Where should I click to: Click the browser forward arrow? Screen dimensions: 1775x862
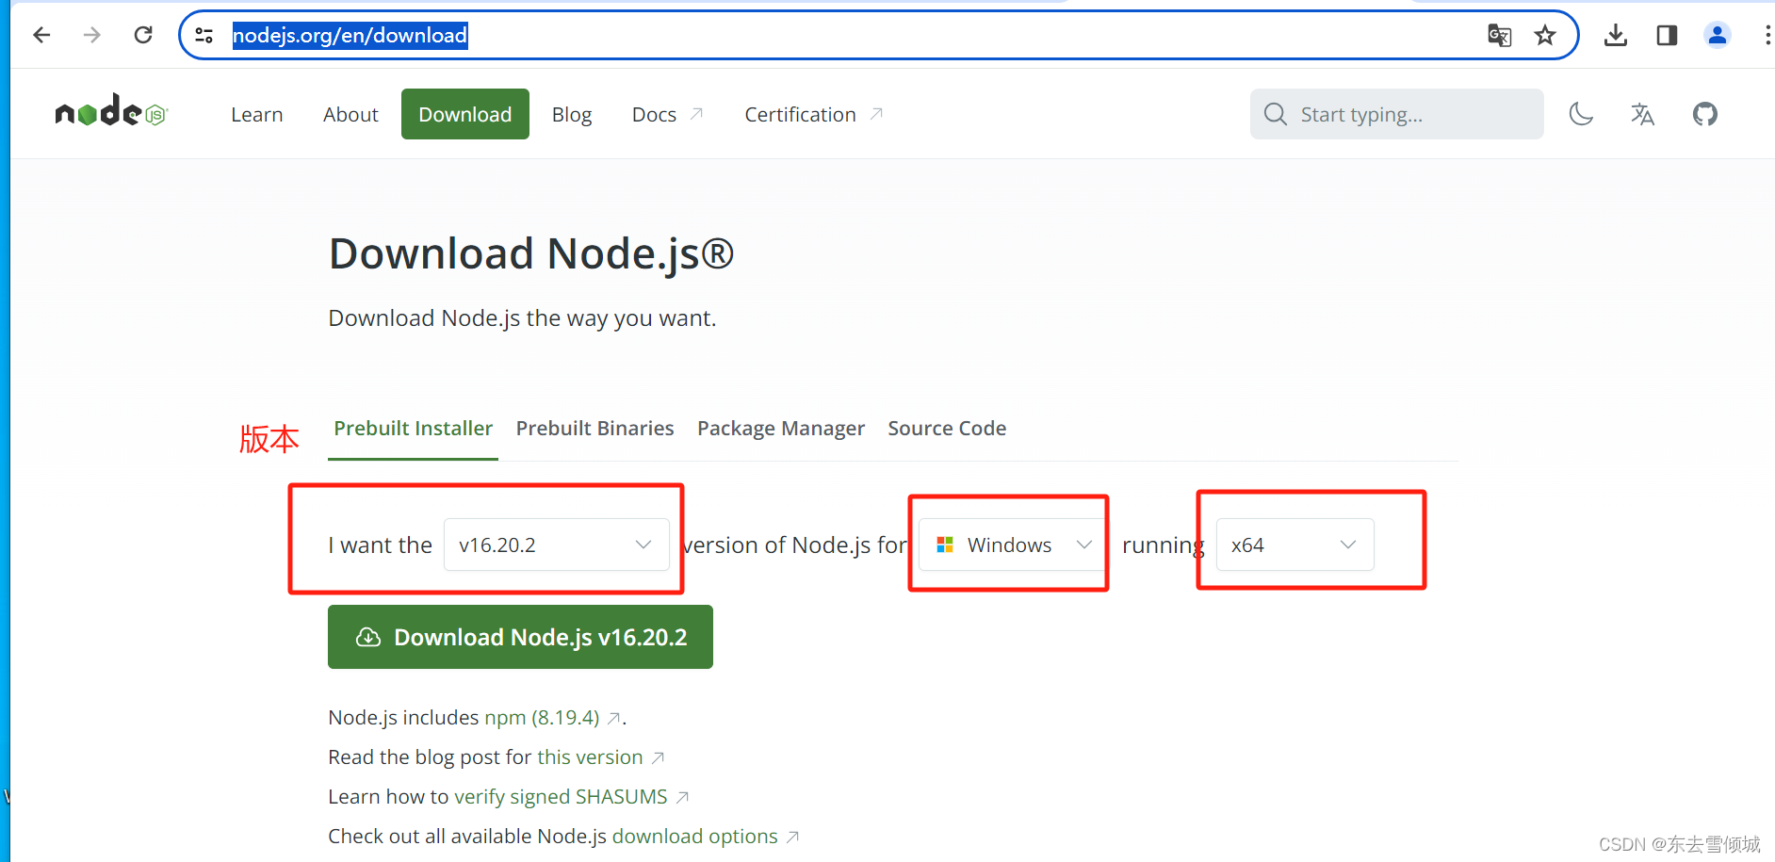coord(91,36)
